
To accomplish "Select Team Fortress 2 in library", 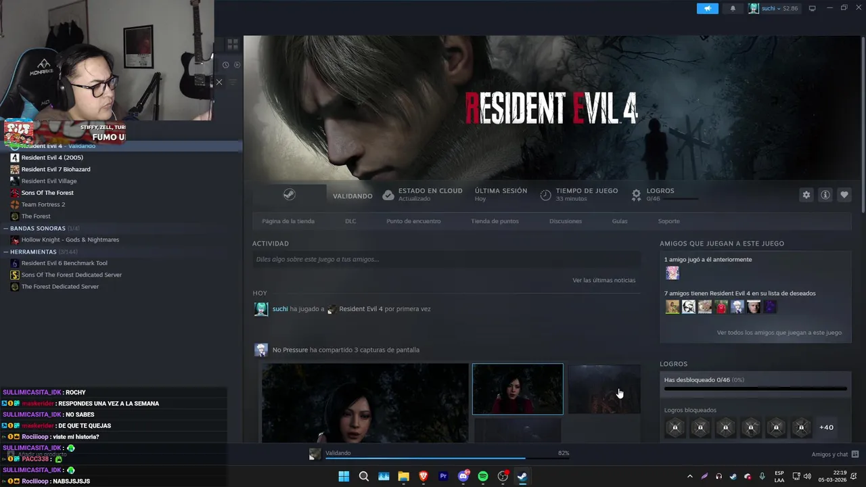I will pyautogui.click(x=43, y=204).
